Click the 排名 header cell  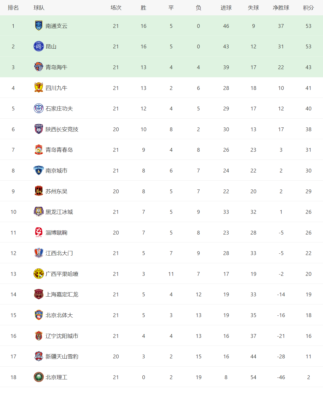tap(13, 8)
